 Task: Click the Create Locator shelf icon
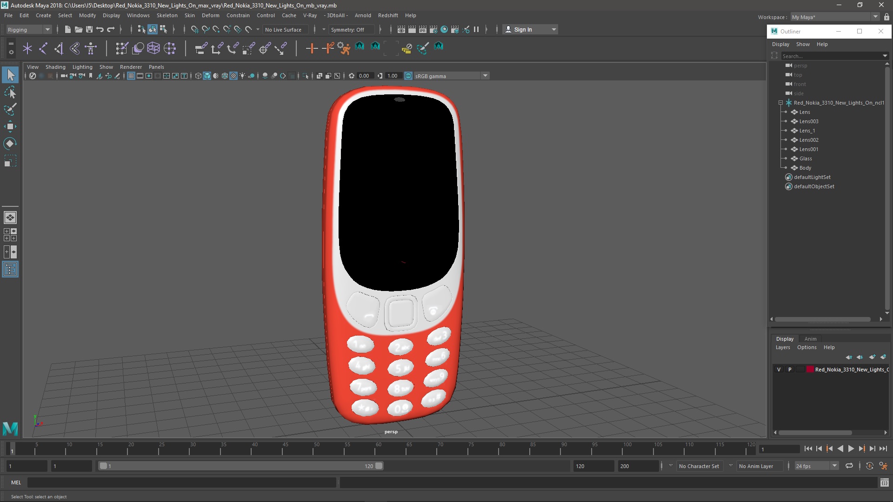point(27,48)
